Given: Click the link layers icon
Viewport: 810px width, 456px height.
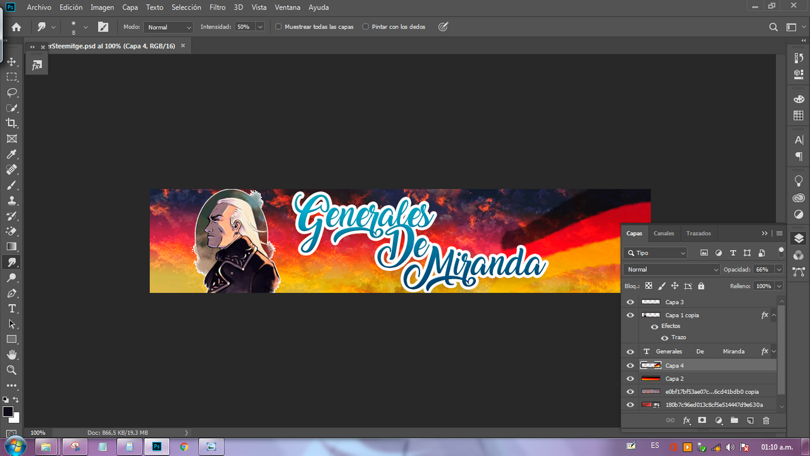Looking at the screenshot, I should coord(670,420).
